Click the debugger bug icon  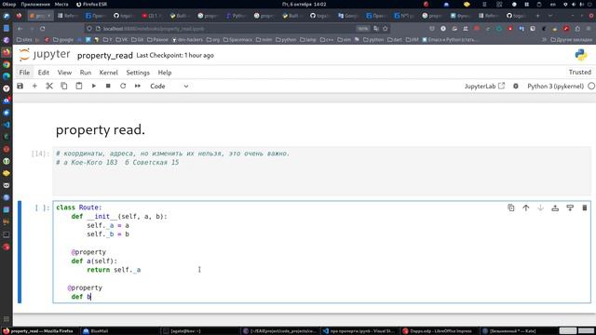tap(516, 87)
